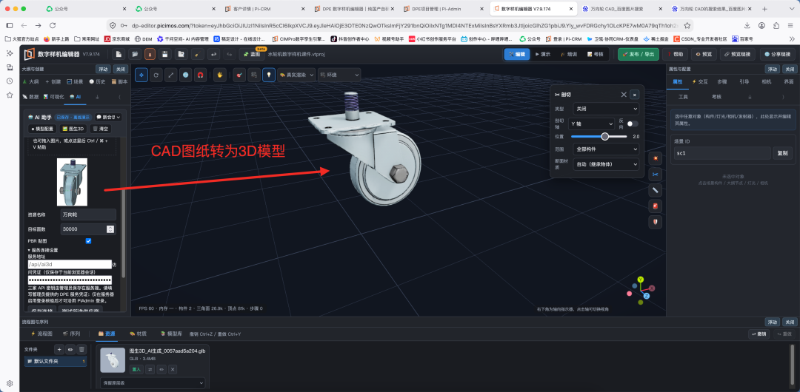Switch to the 交互 tab in properties
This screenshot has width=800, height=392.
point(700,81)
